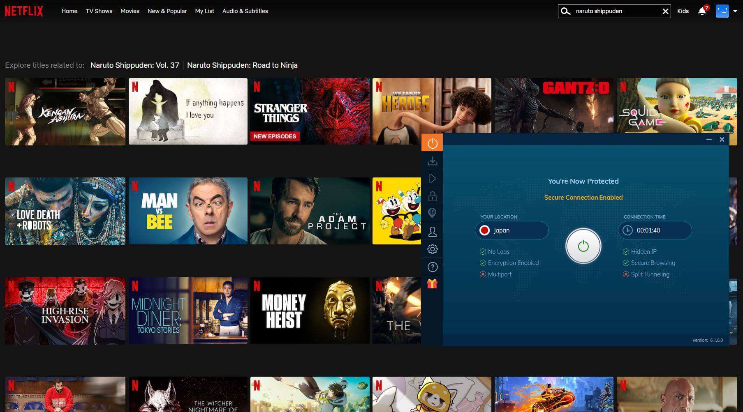The image size is (743, 412).
Task: Open My List
Action: coord(204,11)
